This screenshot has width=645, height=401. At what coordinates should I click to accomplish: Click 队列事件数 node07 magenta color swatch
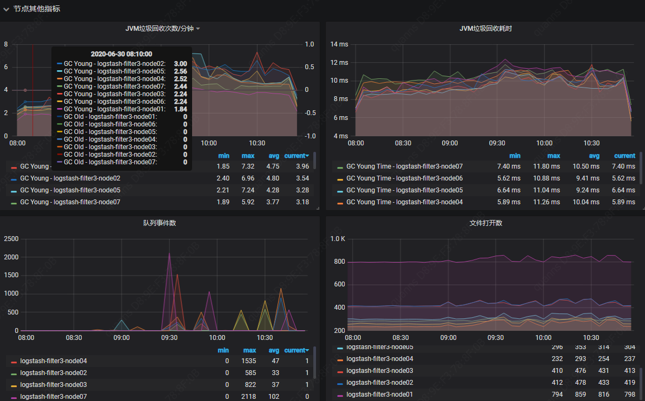coord(14,398)
